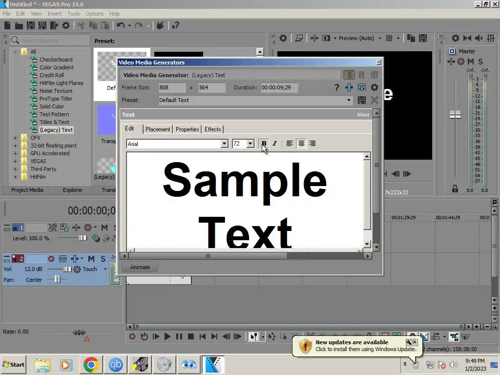Open Preview (Auto) quality dropdown
This screenshot has height=375, width=500.
click(x=380, y=38)
